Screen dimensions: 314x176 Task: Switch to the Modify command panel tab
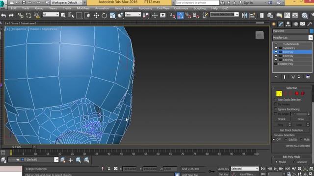[281, 24]
